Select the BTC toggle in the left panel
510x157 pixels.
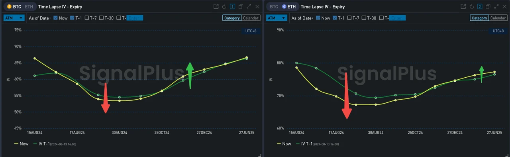pyautogui.click(x=14, y=7)
